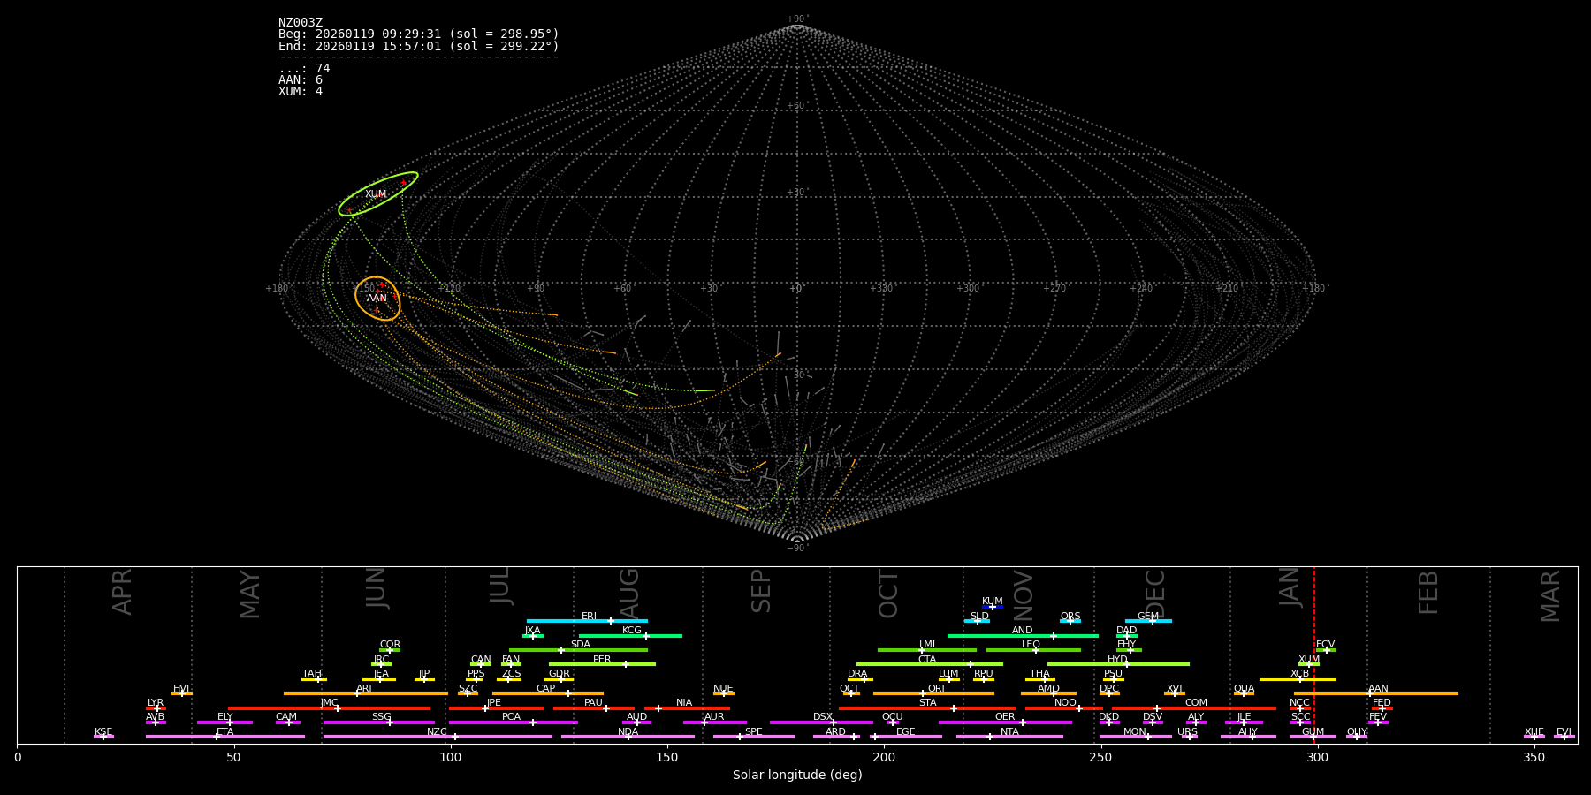Select the LEO shower bar in November
This screenshot has height=795, width=1591.
1033,650
